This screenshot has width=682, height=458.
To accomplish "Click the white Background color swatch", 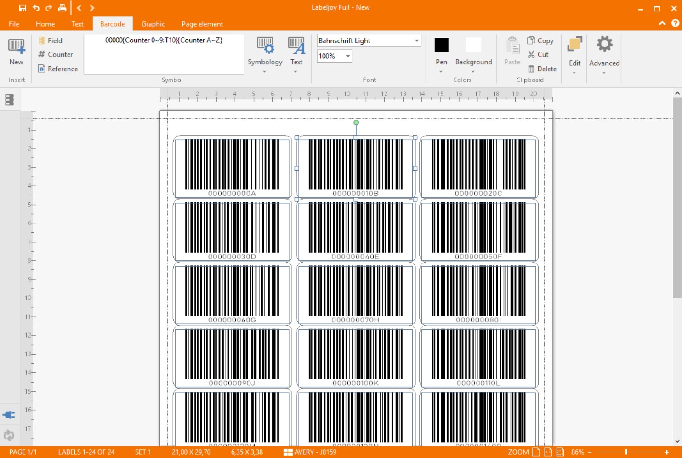I will 473,45.
